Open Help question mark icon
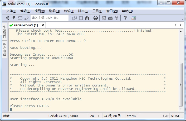 [x=125, y=18]
